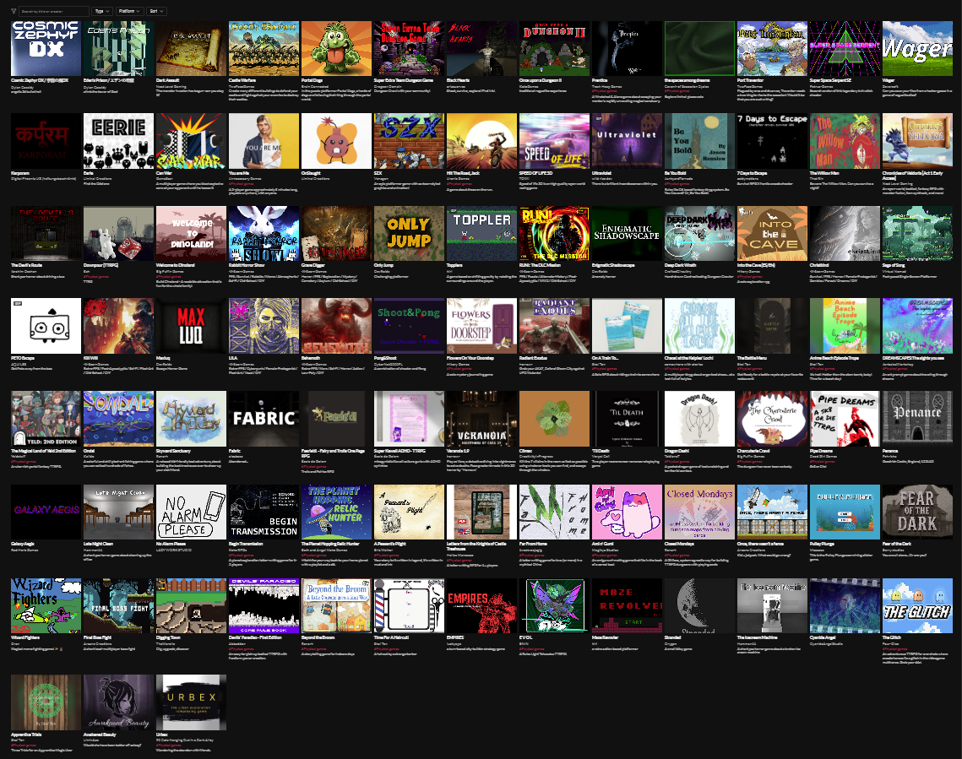The image size is (962, 759).
Task: Select the Castle Warfare game cover
Action: coord(264,48)
